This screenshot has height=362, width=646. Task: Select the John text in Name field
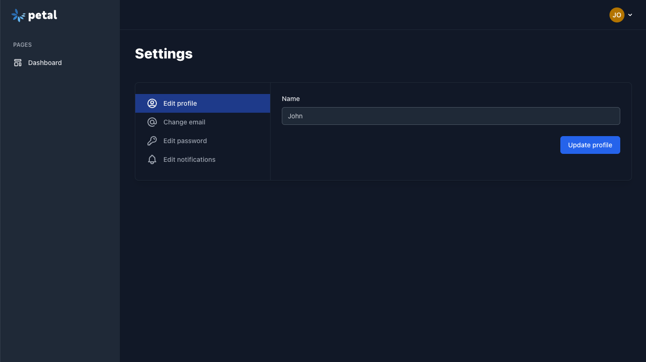pos(295,116)
